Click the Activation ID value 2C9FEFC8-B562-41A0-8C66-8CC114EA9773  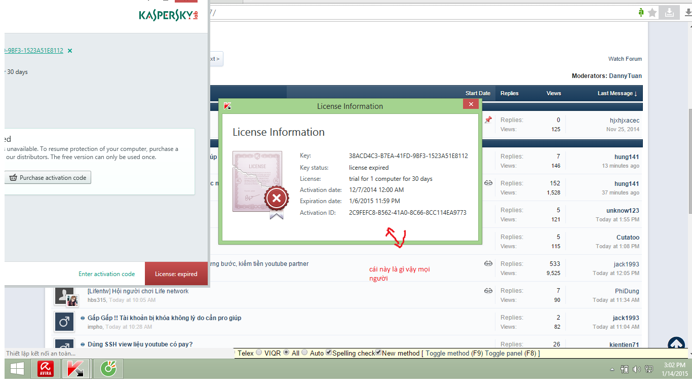click(x=408, y=213)
